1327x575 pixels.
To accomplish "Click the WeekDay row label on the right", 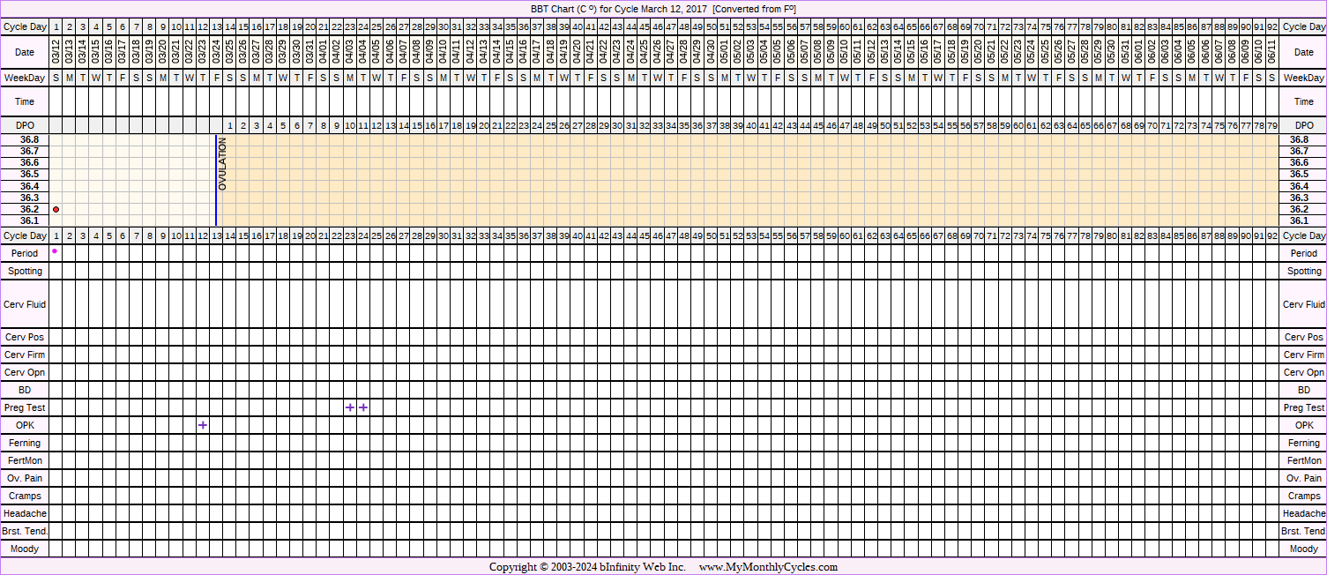I will (1303, 78).
